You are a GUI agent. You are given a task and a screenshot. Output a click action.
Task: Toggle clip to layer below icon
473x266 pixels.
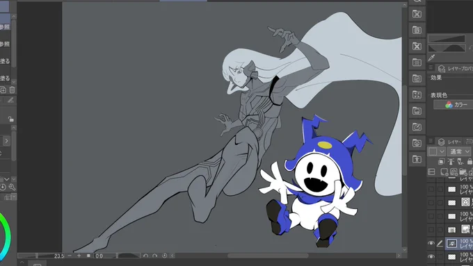pyautogui.click(x=441, y=162)
